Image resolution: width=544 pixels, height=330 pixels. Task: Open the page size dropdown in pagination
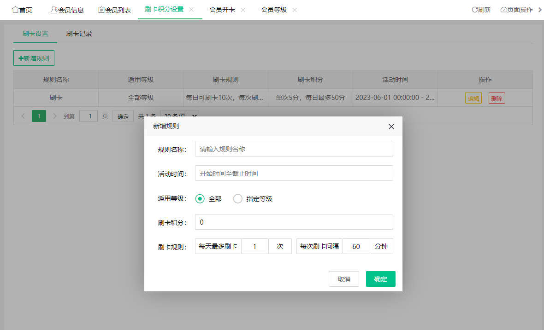(180, 116)
